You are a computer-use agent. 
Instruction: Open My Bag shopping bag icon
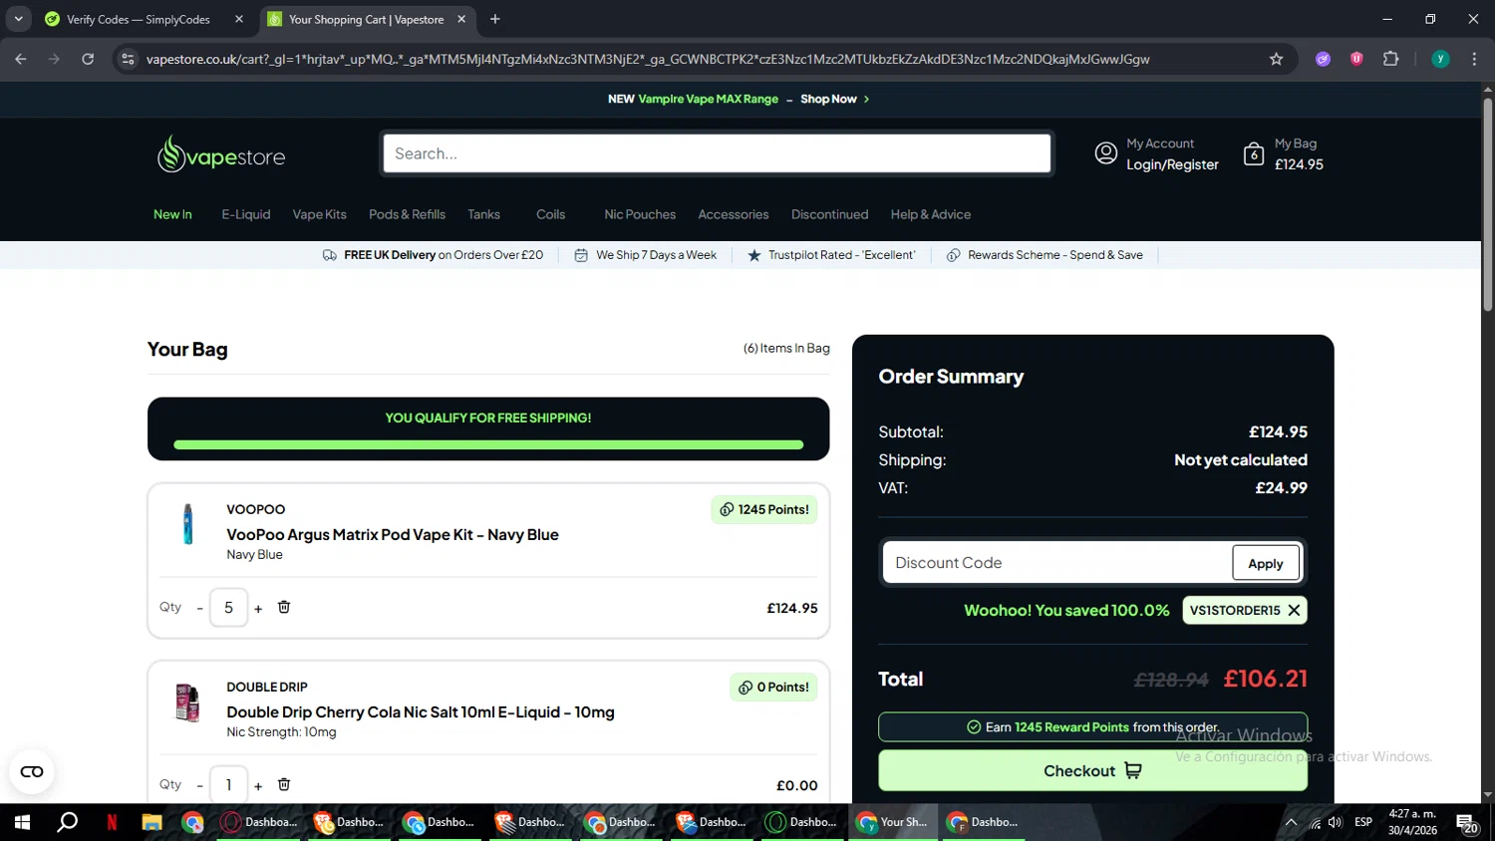[1253, 153]
